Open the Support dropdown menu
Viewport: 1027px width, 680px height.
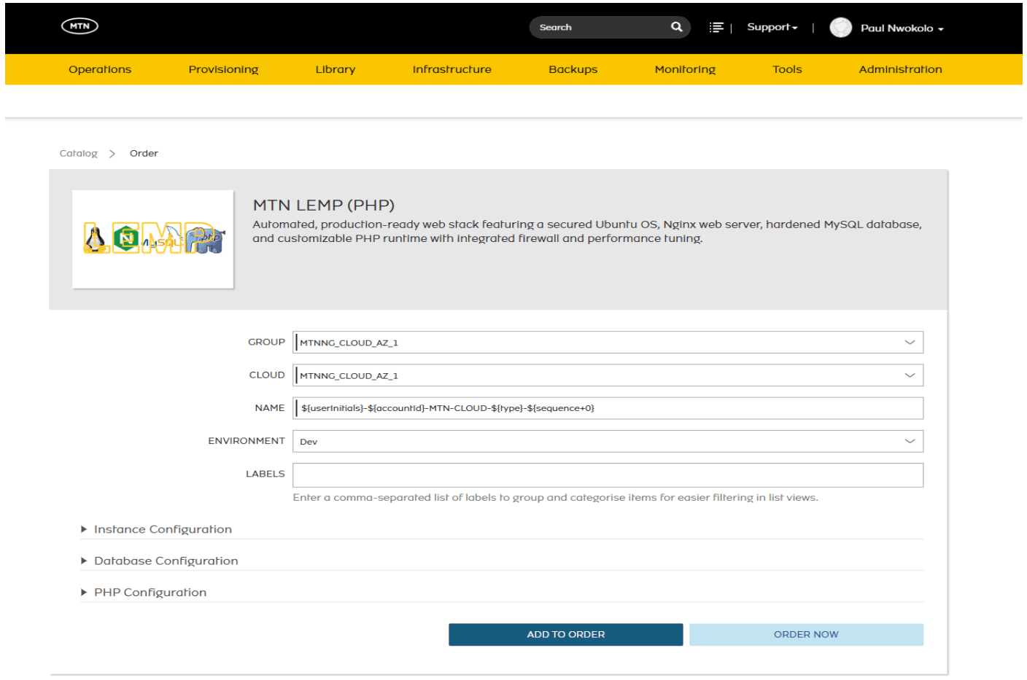point(772,27)
